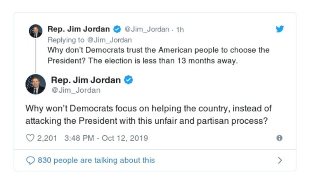Like the tweet with the heart icon
Screen dimensions: 310x190
(x=30, y=138)
